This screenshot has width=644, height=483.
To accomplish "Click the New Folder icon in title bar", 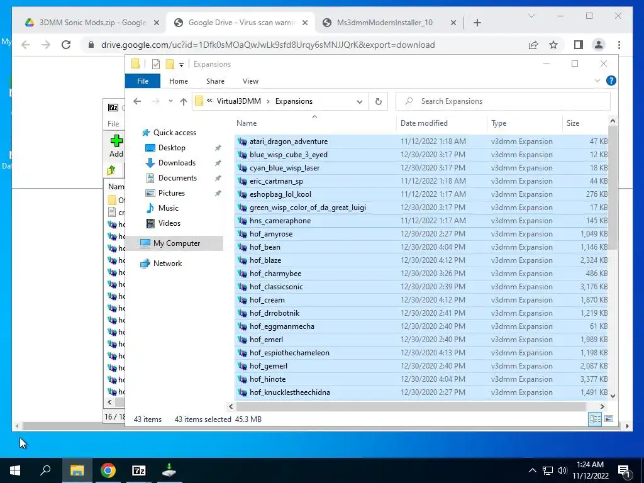I will (x=170, y=64).
